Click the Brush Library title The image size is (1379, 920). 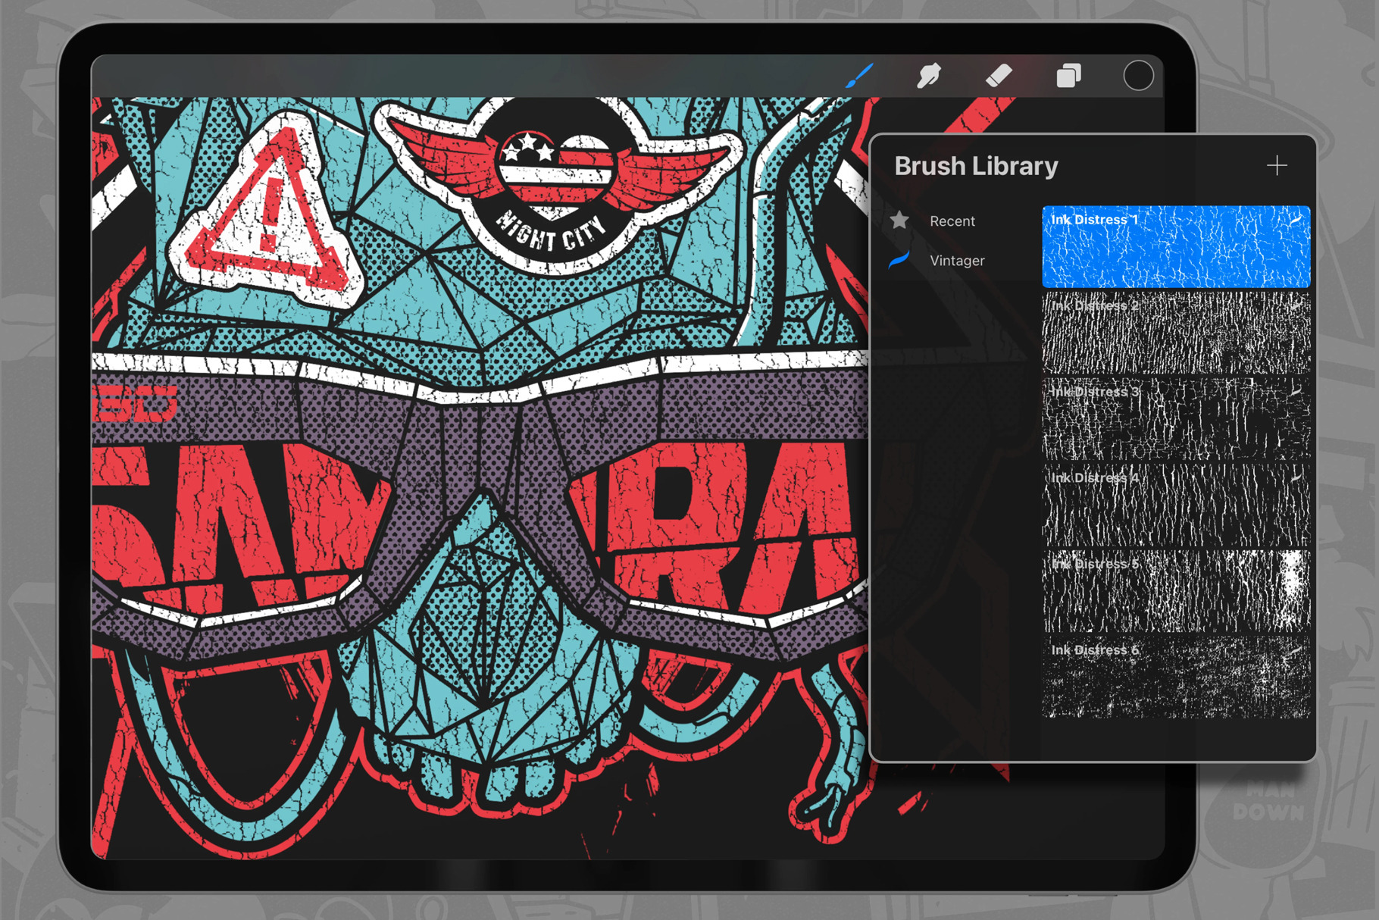click(x=976, y=166)
